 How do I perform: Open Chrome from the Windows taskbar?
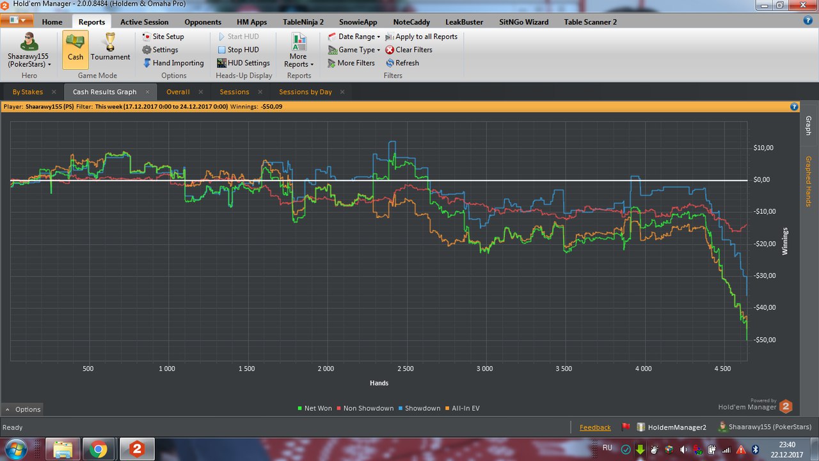tap(99, 449)
